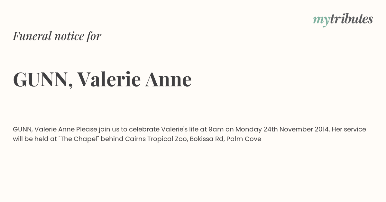
Task: Click the "Palm Cove" location text
Action: pyautogui.click(x=244, y=139)
